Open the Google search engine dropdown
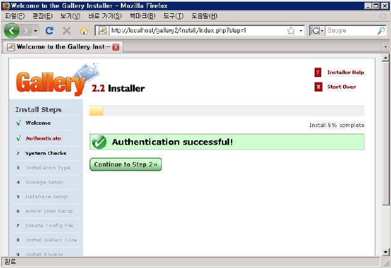Screen dimensions: 391x268 [318, 30]
